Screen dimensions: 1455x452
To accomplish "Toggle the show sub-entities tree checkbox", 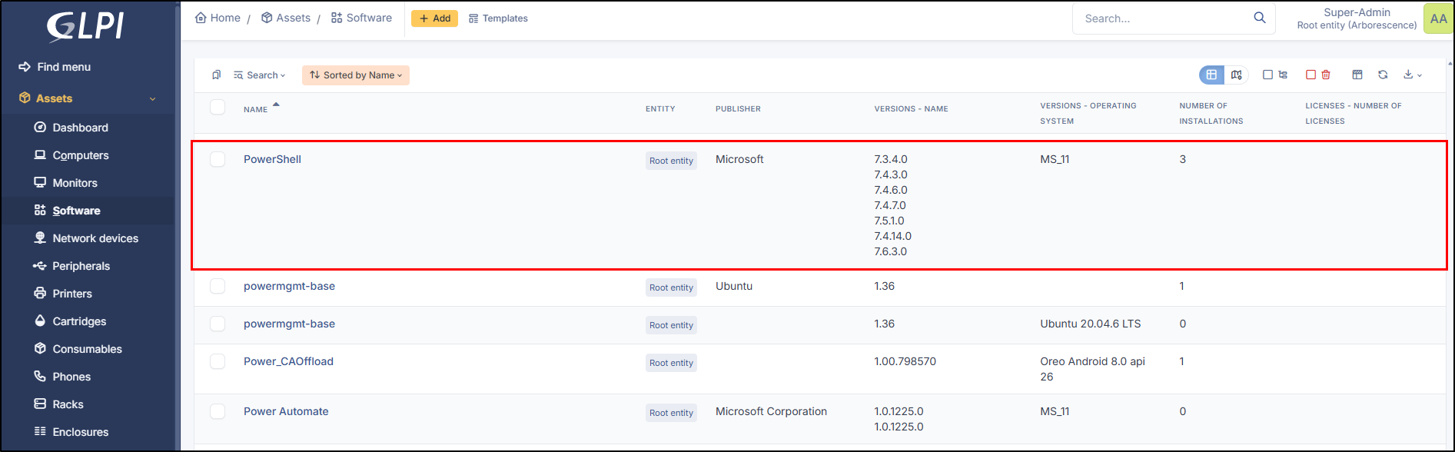I will pos(1275,75).
